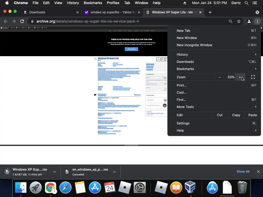Viewport: 263px width, 197px height.
Task: Click the lock icon in address bar
Action: [32, 21]
